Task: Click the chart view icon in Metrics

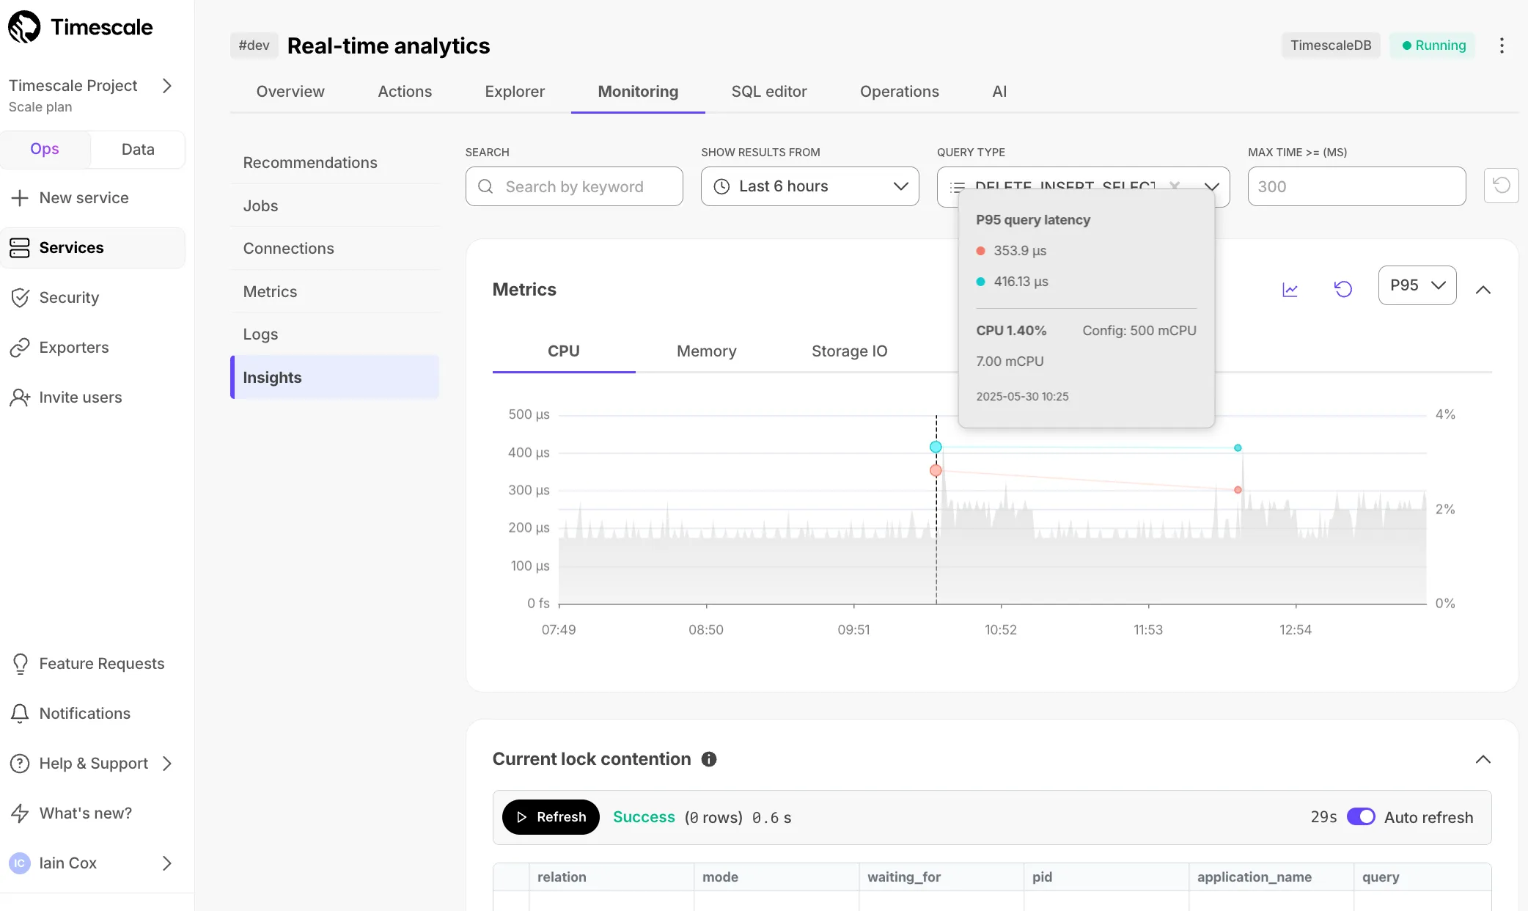Action: 1290,290
